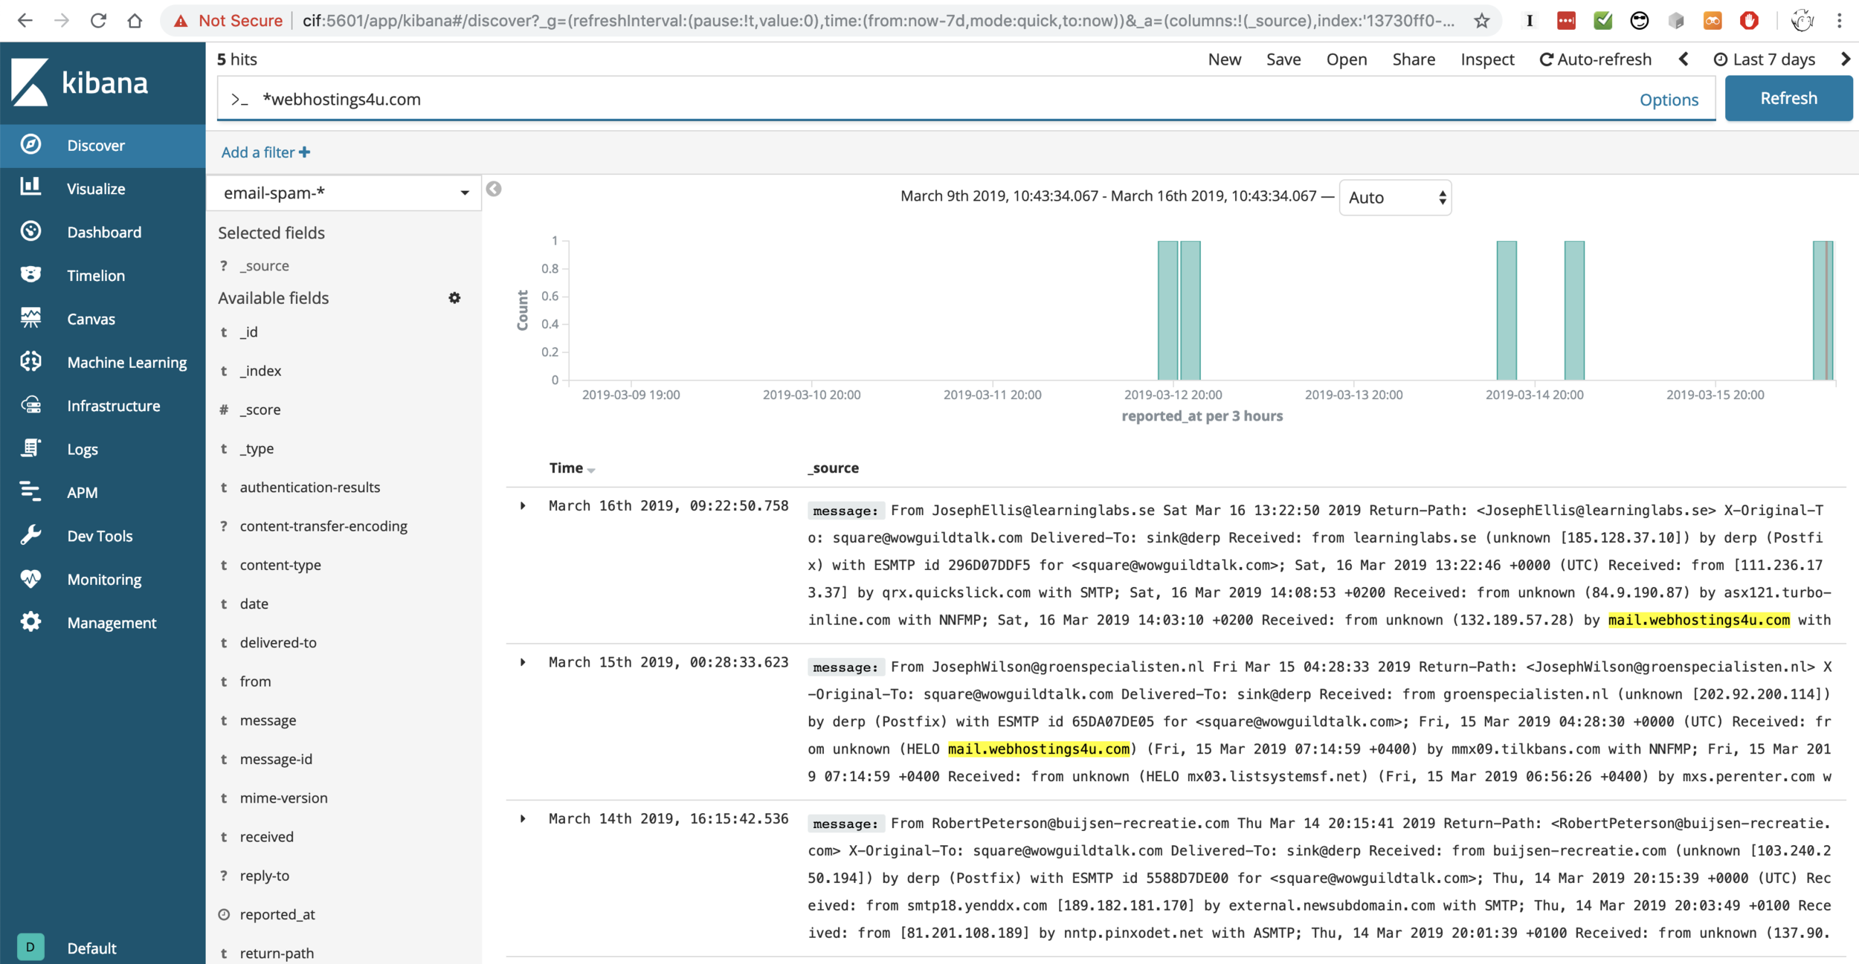
Task: Open Timelion in the sidebar
Action: coord(103,276)
